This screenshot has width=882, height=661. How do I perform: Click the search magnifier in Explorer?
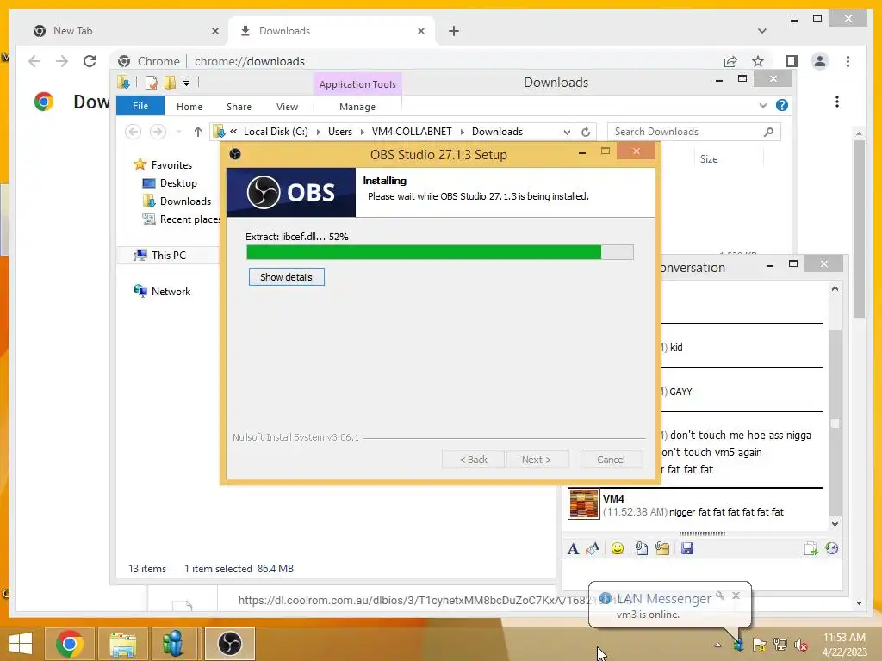769,132
